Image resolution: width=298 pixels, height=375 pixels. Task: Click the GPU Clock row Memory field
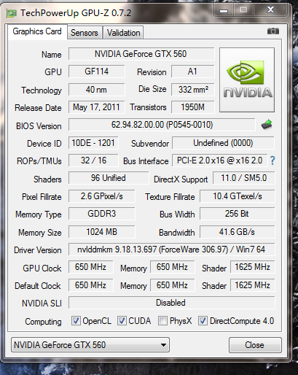pos(173,267)
